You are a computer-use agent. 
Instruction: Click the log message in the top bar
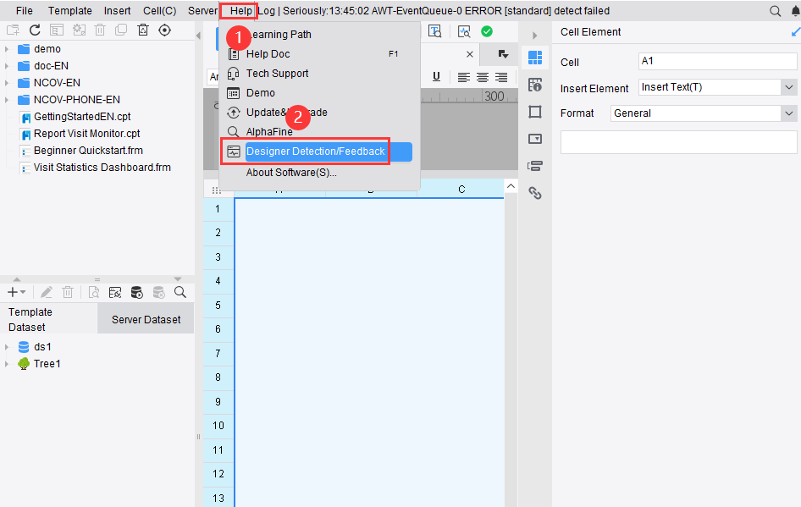(x=434, y=11)
